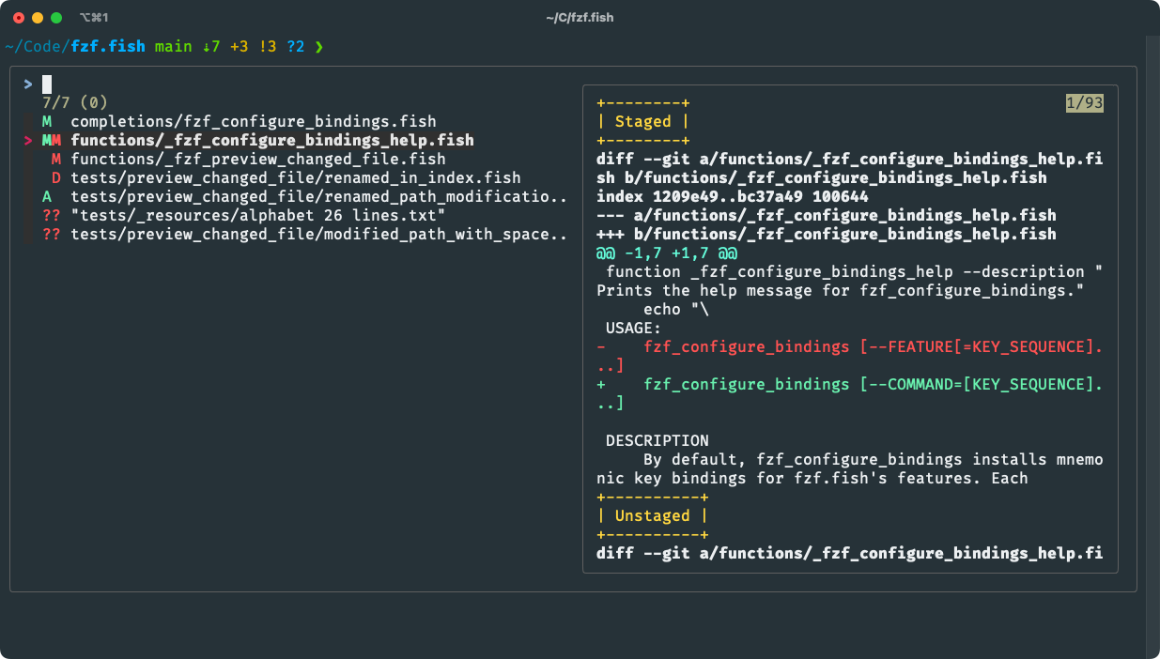Click the !3 unstaged count in prompt
Viewport: 1160px width, 659px height.
coord(268,46)
